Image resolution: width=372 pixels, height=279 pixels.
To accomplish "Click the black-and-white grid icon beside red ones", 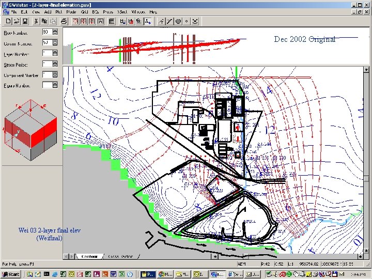I will pyautogui.click(x=101, y=21).
